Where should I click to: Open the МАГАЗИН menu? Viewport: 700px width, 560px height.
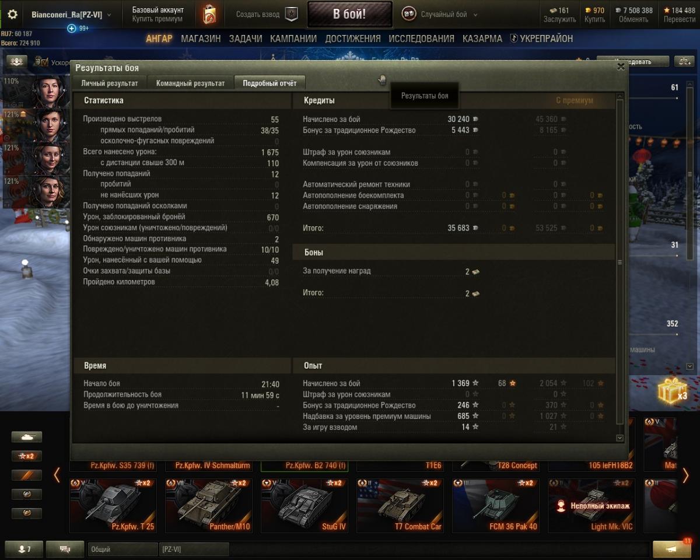[201, 38]
